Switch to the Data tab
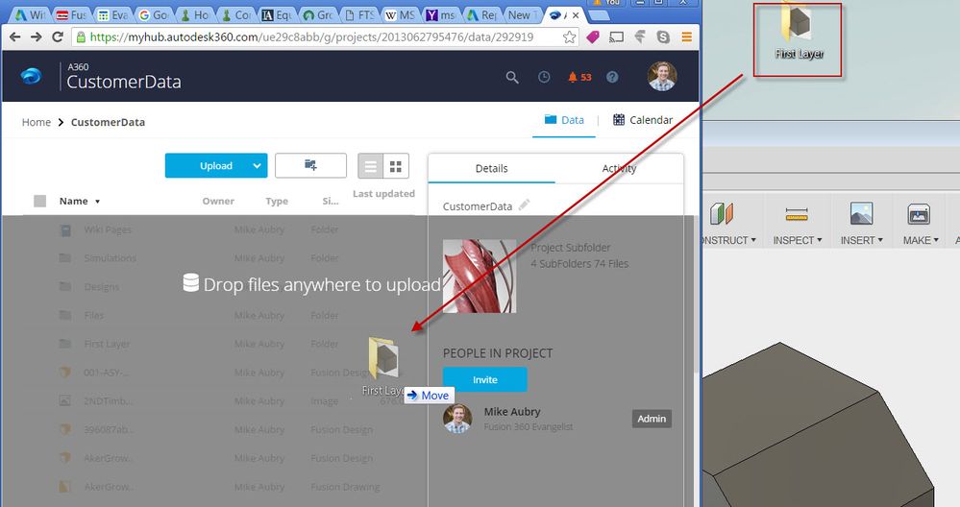Screen dimensions: 960x507 [564, 120]
